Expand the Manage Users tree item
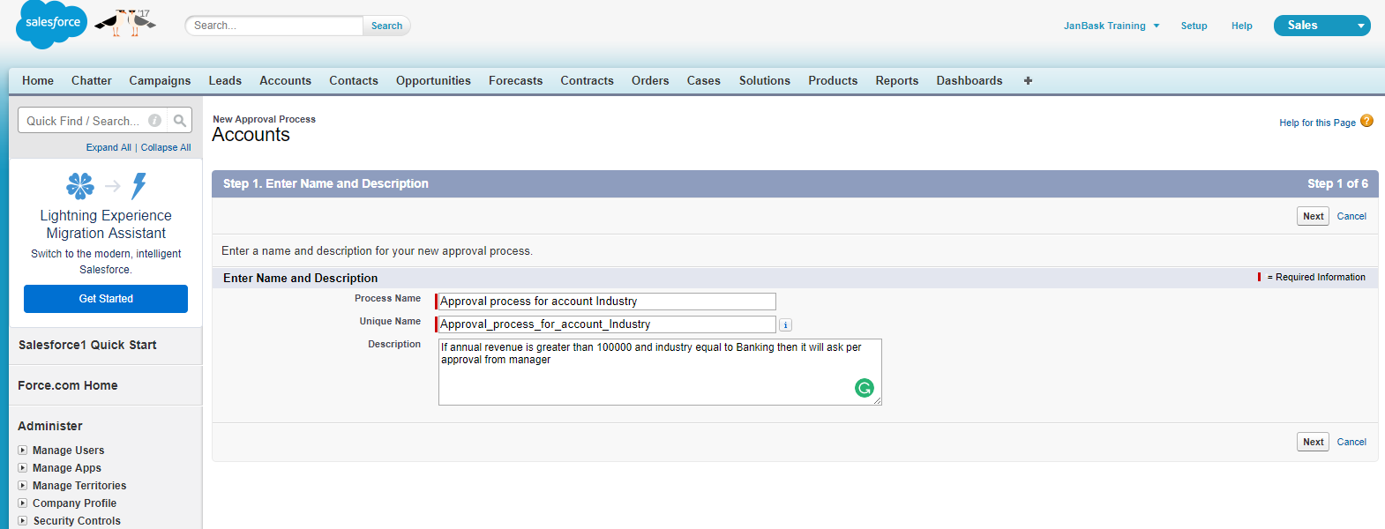This screenshot has width=1385, height=529. (x=23, y=451)
